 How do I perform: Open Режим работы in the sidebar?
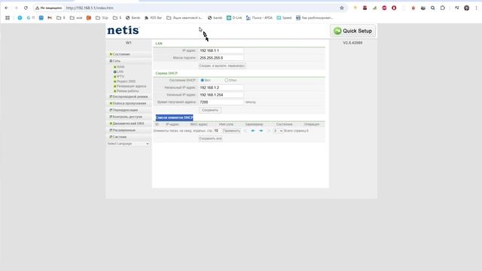[127, 91]
